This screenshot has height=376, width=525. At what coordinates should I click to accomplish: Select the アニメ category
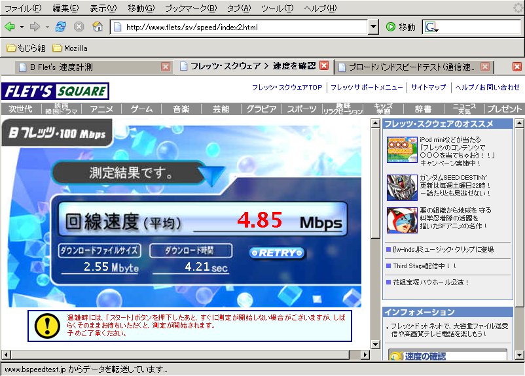101,109
